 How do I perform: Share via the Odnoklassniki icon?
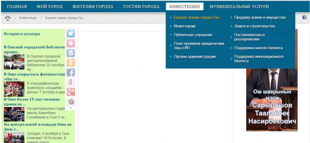point(71,63)
